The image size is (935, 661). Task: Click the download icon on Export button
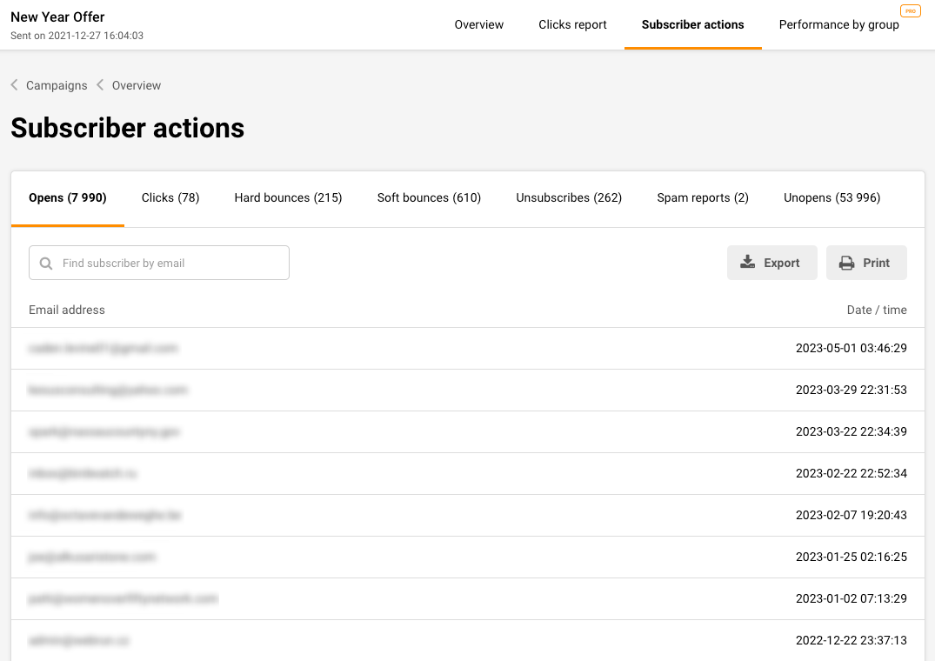pos(748,263)
